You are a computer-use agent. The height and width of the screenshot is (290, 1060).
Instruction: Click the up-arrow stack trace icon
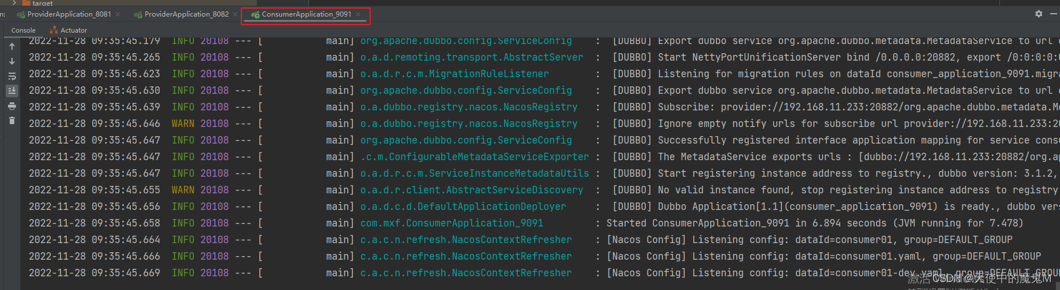pos(12,46)
